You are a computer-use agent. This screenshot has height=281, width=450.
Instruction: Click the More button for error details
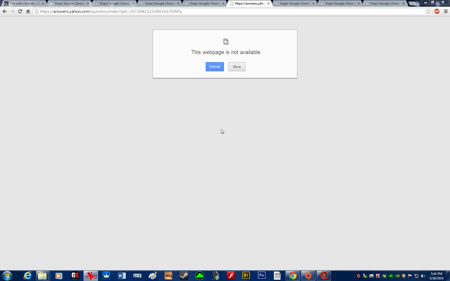click(237, 67)
